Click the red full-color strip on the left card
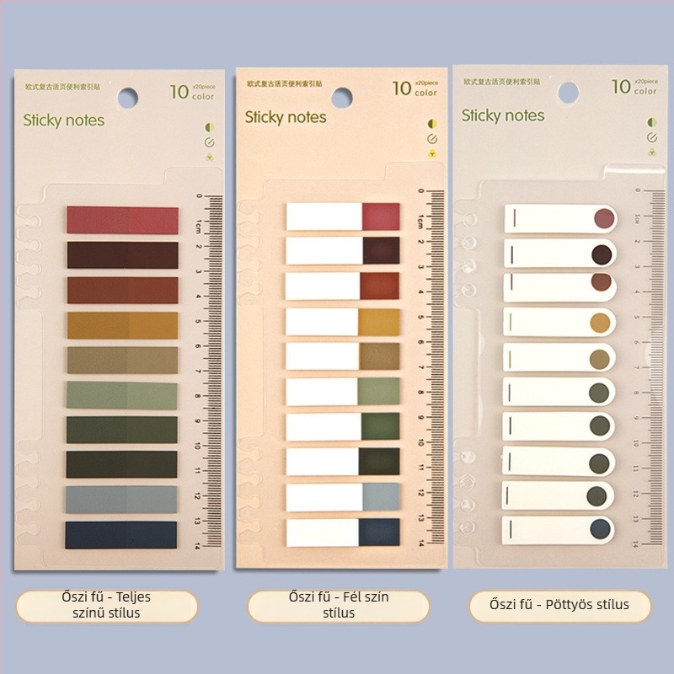This screenshot has width=674, height=674. coord(122,220)
